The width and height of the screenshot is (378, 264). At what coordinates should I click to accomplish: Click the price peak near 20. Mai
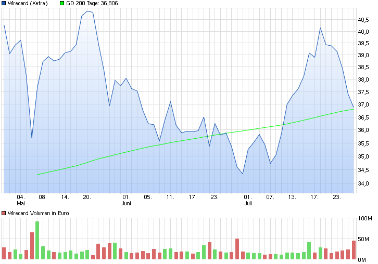[87, 11]
